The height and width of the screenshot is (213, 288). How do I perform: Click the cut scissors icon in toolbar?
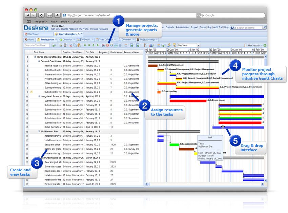point(70,45)
